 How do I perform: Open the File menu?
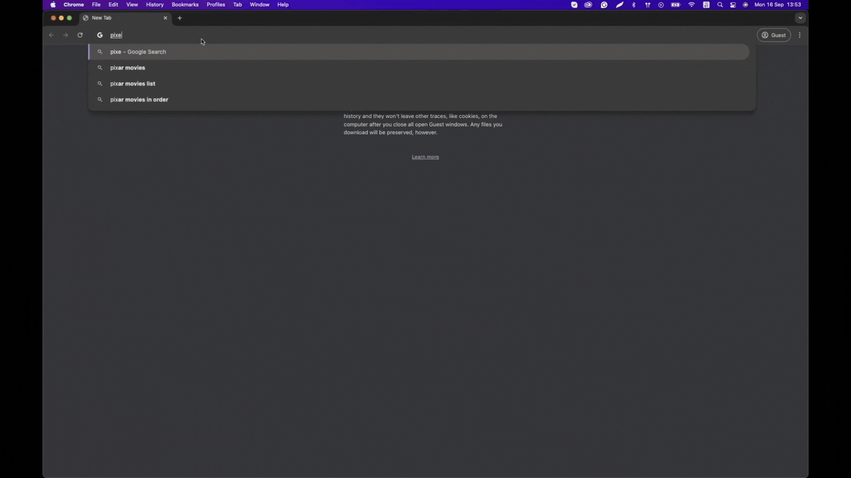(96, 5)
